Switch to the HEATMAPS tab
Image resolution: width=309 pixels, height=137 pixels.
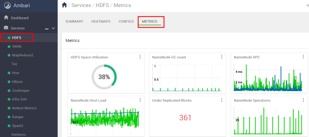pyautogui.click(x=101, y=22)
